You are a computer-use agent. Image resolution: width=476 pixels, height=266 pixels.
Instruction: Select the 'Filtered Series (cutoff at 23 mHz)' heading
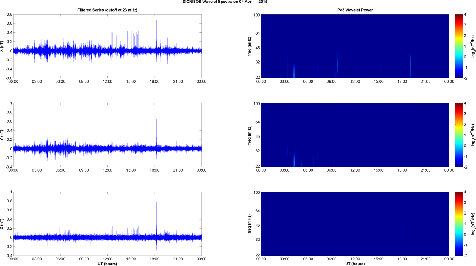[x=107, y=10]
